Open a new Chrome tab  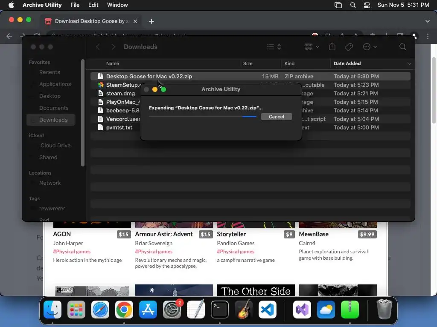tap(151, 21)
